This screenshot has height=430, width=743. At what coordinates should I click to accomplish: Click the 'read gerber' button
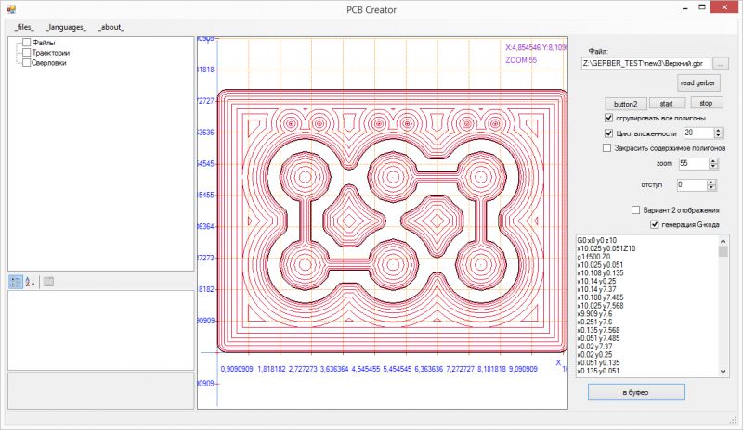(698, 82)
